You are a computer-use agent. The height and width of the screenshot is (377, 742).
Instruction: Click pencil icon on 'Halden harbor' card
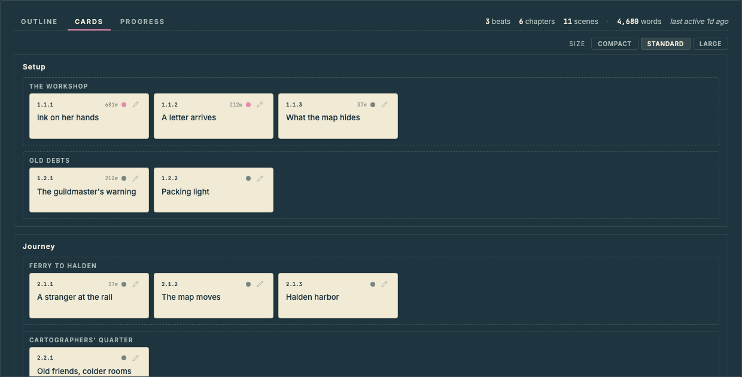tap(385, 284)
